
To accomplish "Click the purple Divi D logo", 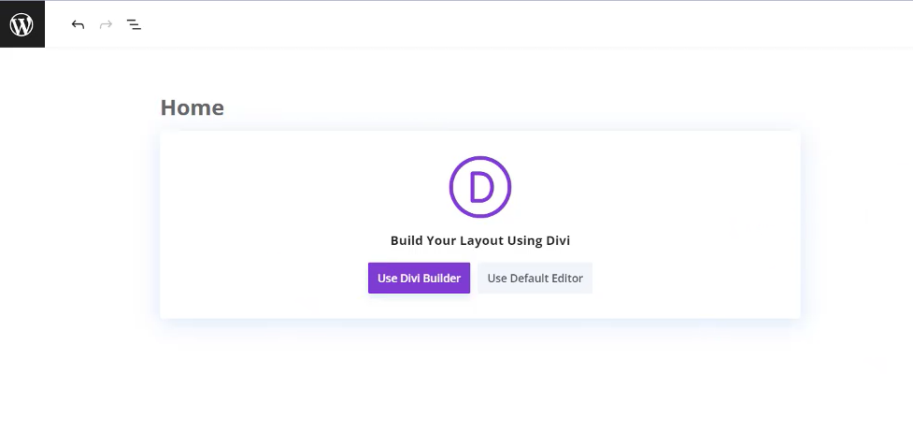I will [480, 187].
